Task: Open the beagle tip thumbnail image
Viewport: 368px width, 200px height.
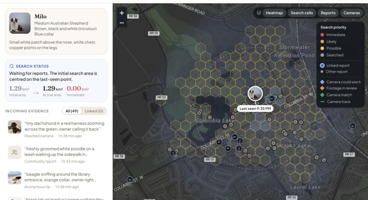Action: 15,178
